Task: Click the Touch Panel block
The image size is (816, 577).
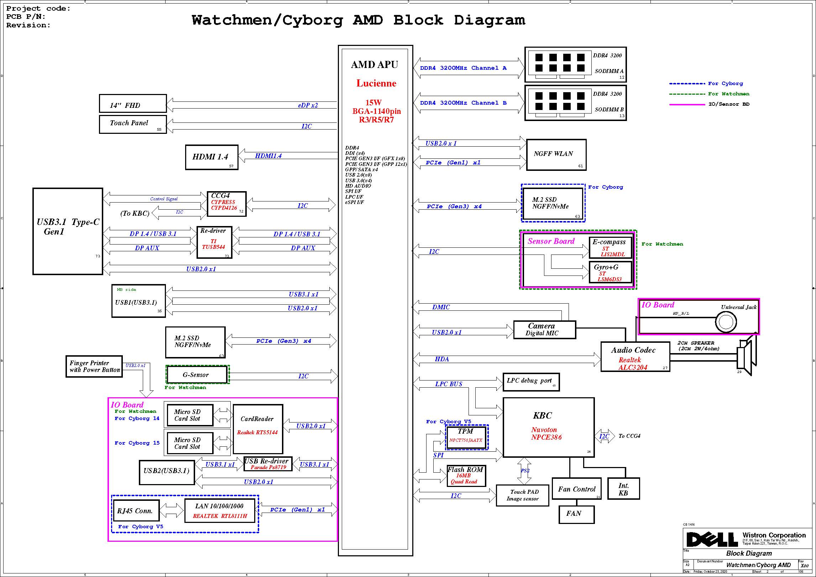Action: tap(133, 124)
